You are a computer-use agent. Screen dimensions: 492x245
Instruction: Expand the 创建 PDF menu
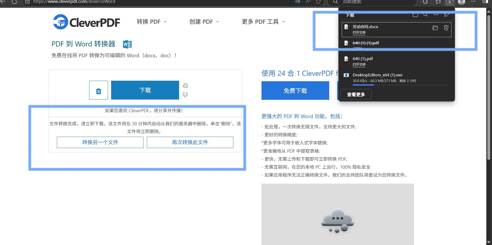click(204, 22)
